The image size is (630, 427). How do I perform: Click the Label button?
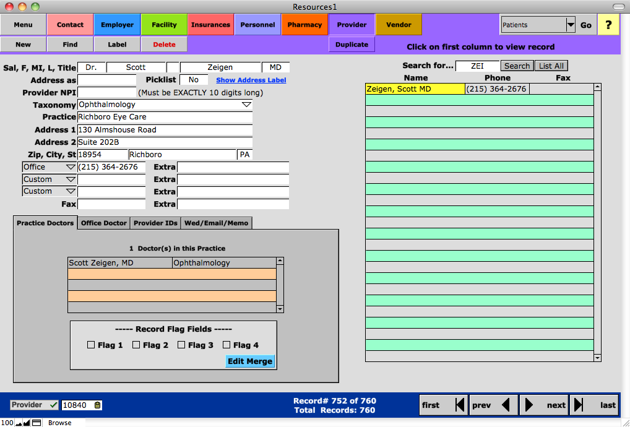coord(117,44)
